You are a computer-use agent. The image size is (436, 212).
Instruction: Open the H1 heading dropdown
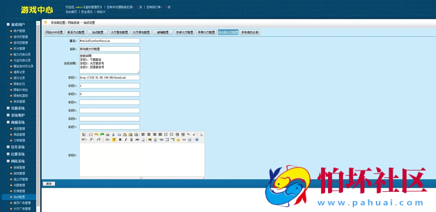84,140
